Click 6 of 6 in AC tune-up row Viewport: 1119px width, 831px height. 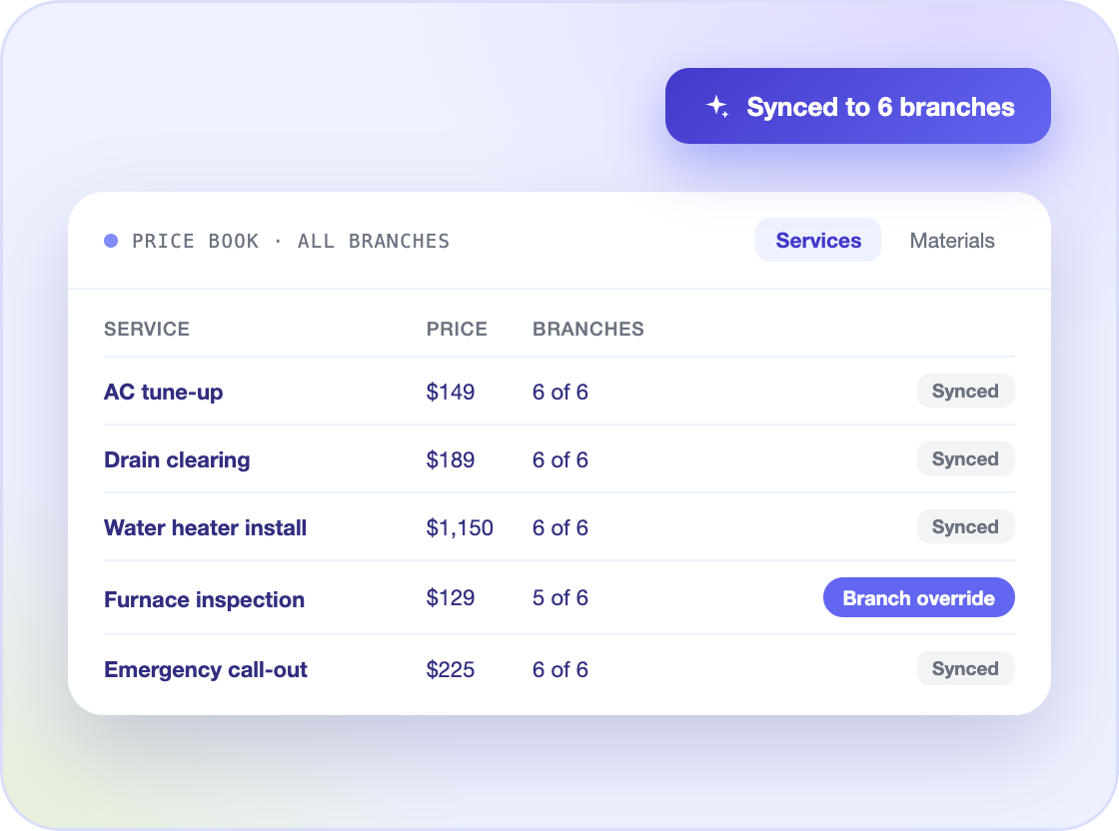click(560, 392)
